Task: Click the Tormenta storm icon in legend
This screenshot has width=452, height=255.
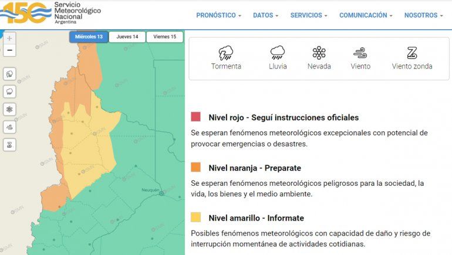Action: tap(226, 53)
